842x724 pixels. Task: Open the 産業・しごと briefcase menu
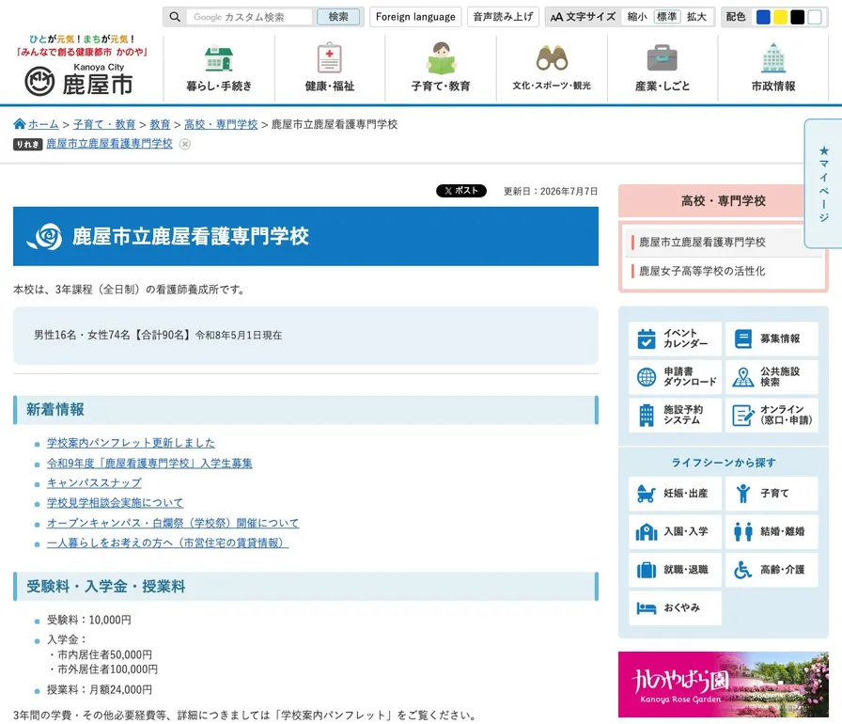point(663,69)
